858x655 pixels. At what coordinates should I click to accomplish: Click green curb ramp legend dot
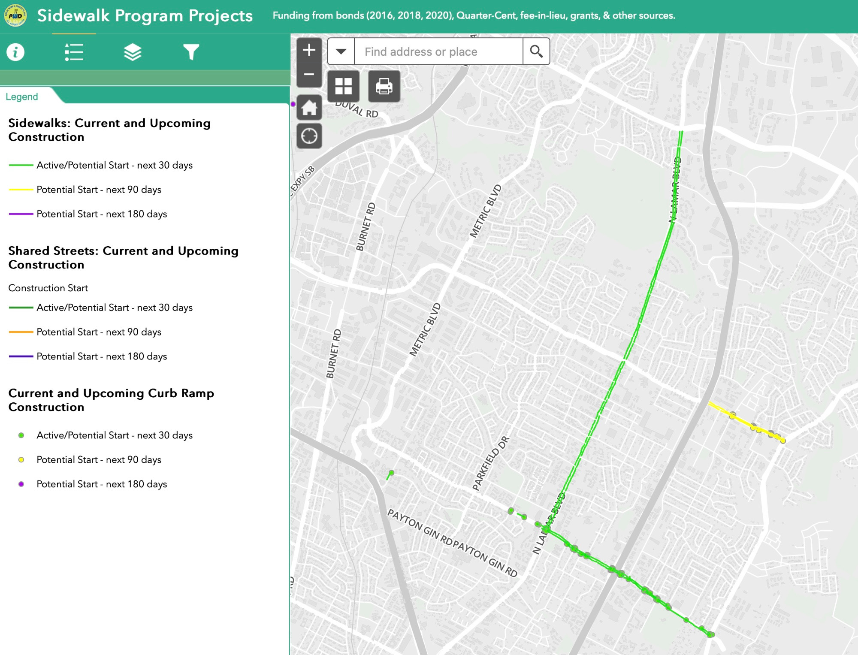coord(21,435)
